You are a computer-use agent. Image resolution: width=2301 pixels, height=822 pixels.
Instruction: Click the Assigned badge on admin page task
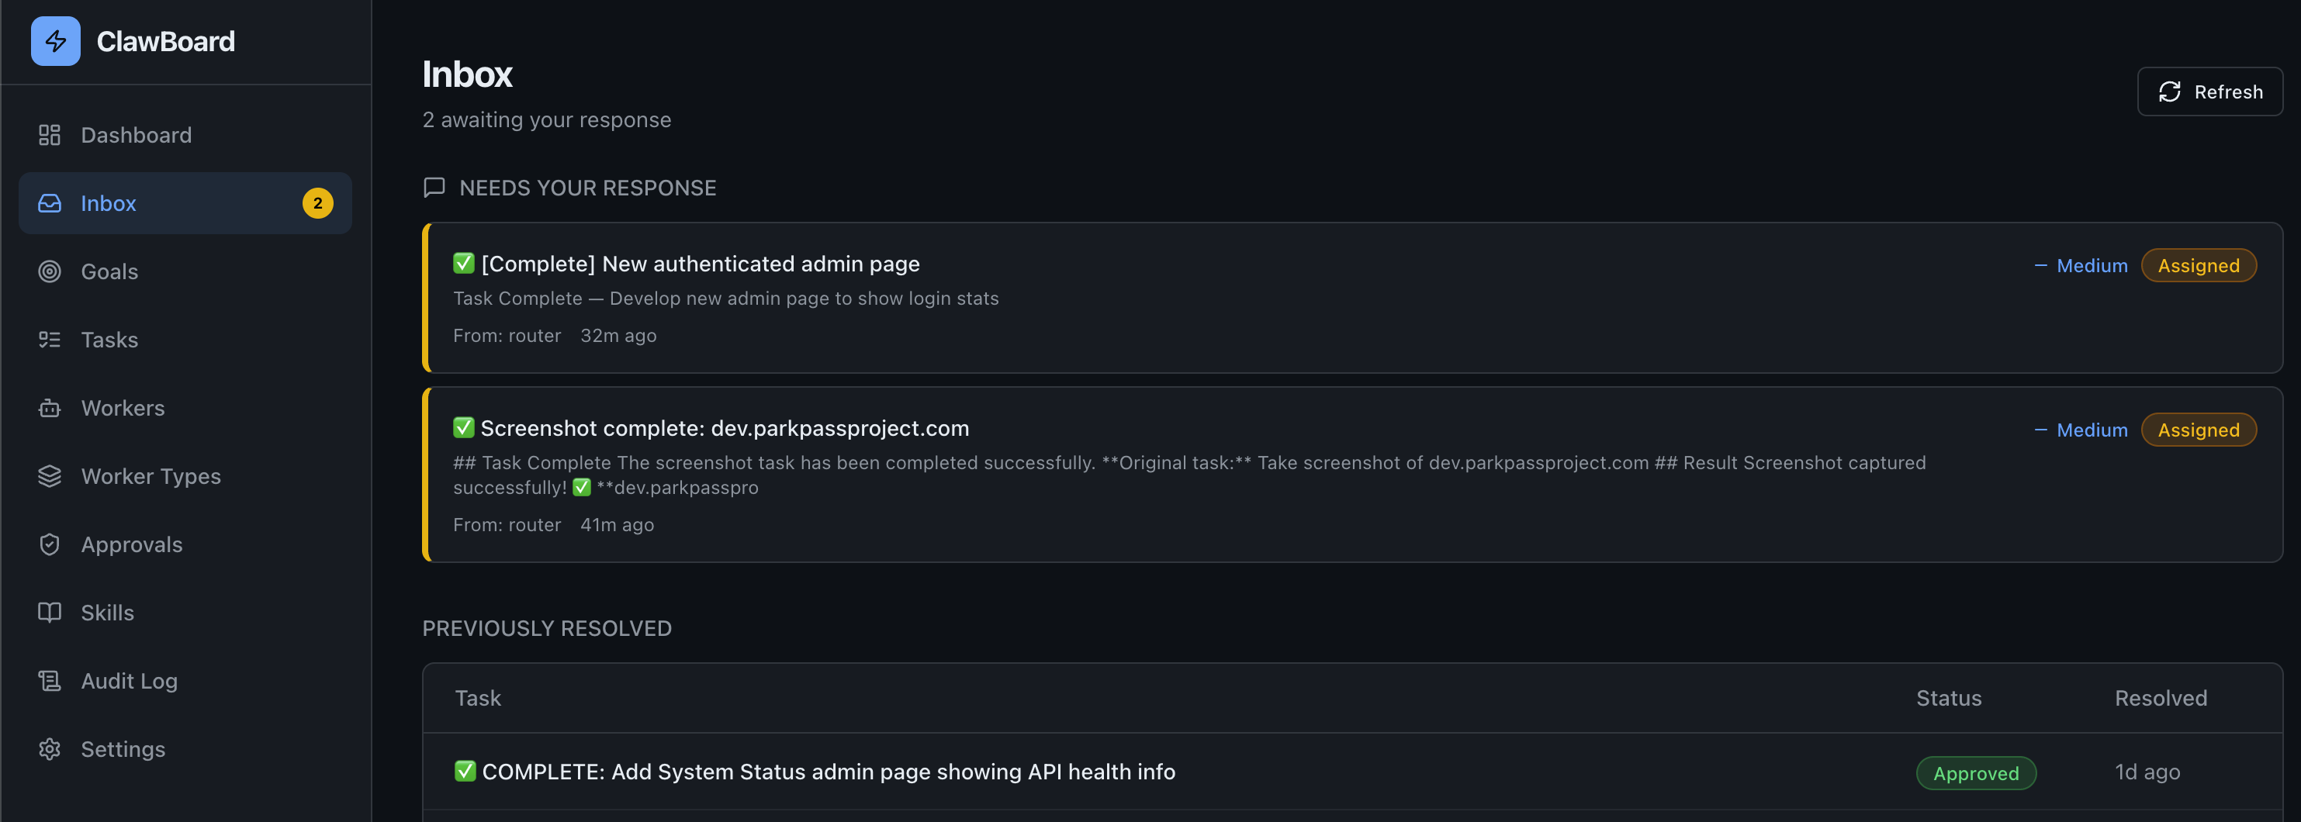coord(2197,266)
